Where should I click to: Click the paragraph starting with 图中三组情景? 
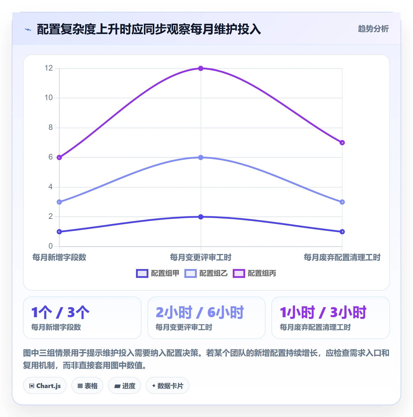[206, 359]
